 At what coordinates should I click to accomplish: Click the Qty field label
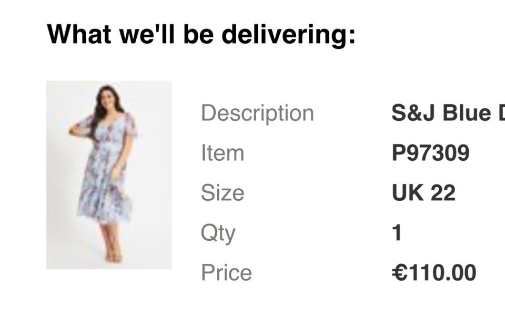point(218,233)
